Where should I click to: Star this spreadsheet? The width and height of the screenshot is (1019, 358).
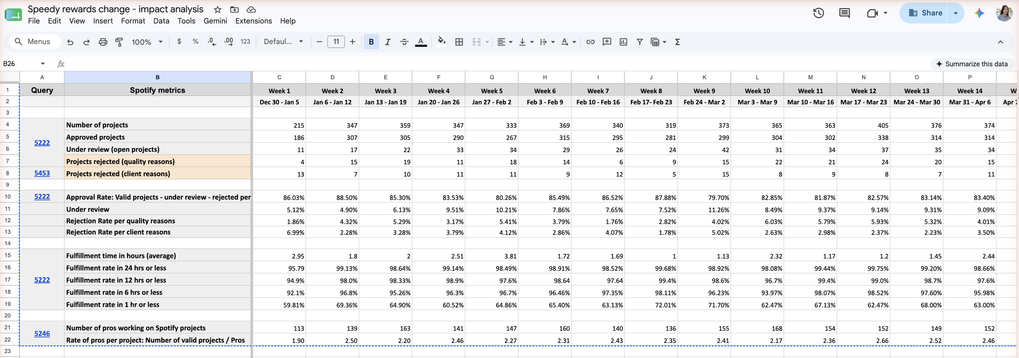tap(218, 9)
